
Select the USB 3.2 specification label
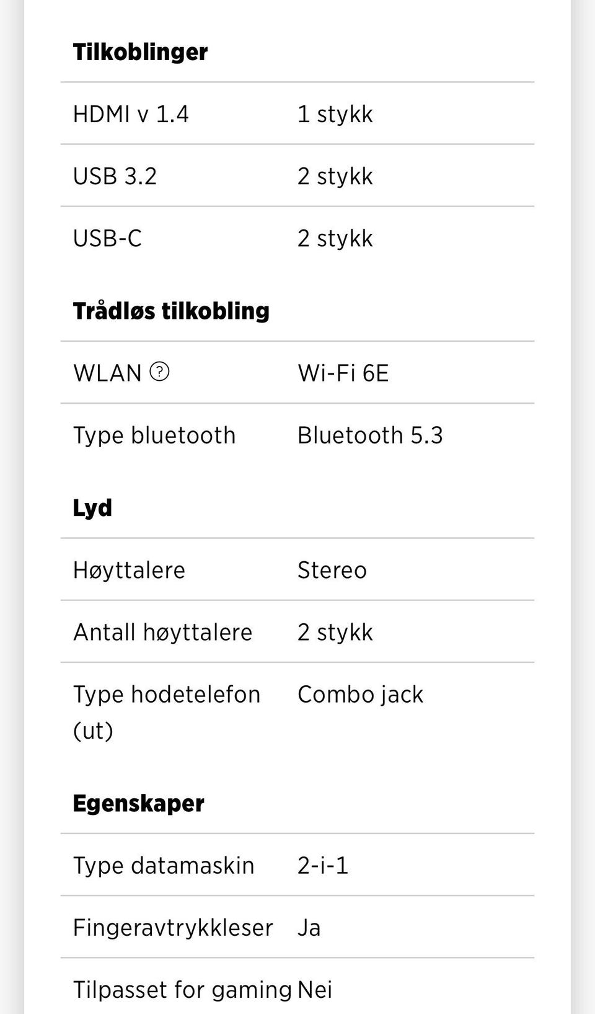tap(115, 176)
